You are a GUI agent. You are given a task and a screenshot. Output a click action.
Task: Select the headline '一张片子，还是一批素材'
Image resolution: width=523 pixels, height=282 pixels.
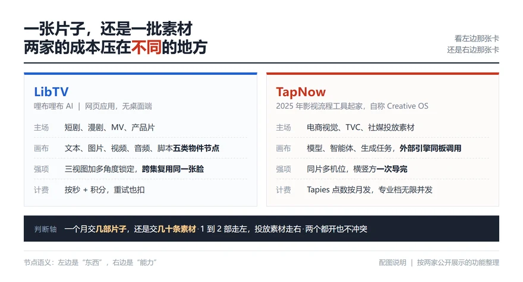(x=108, y=28)
